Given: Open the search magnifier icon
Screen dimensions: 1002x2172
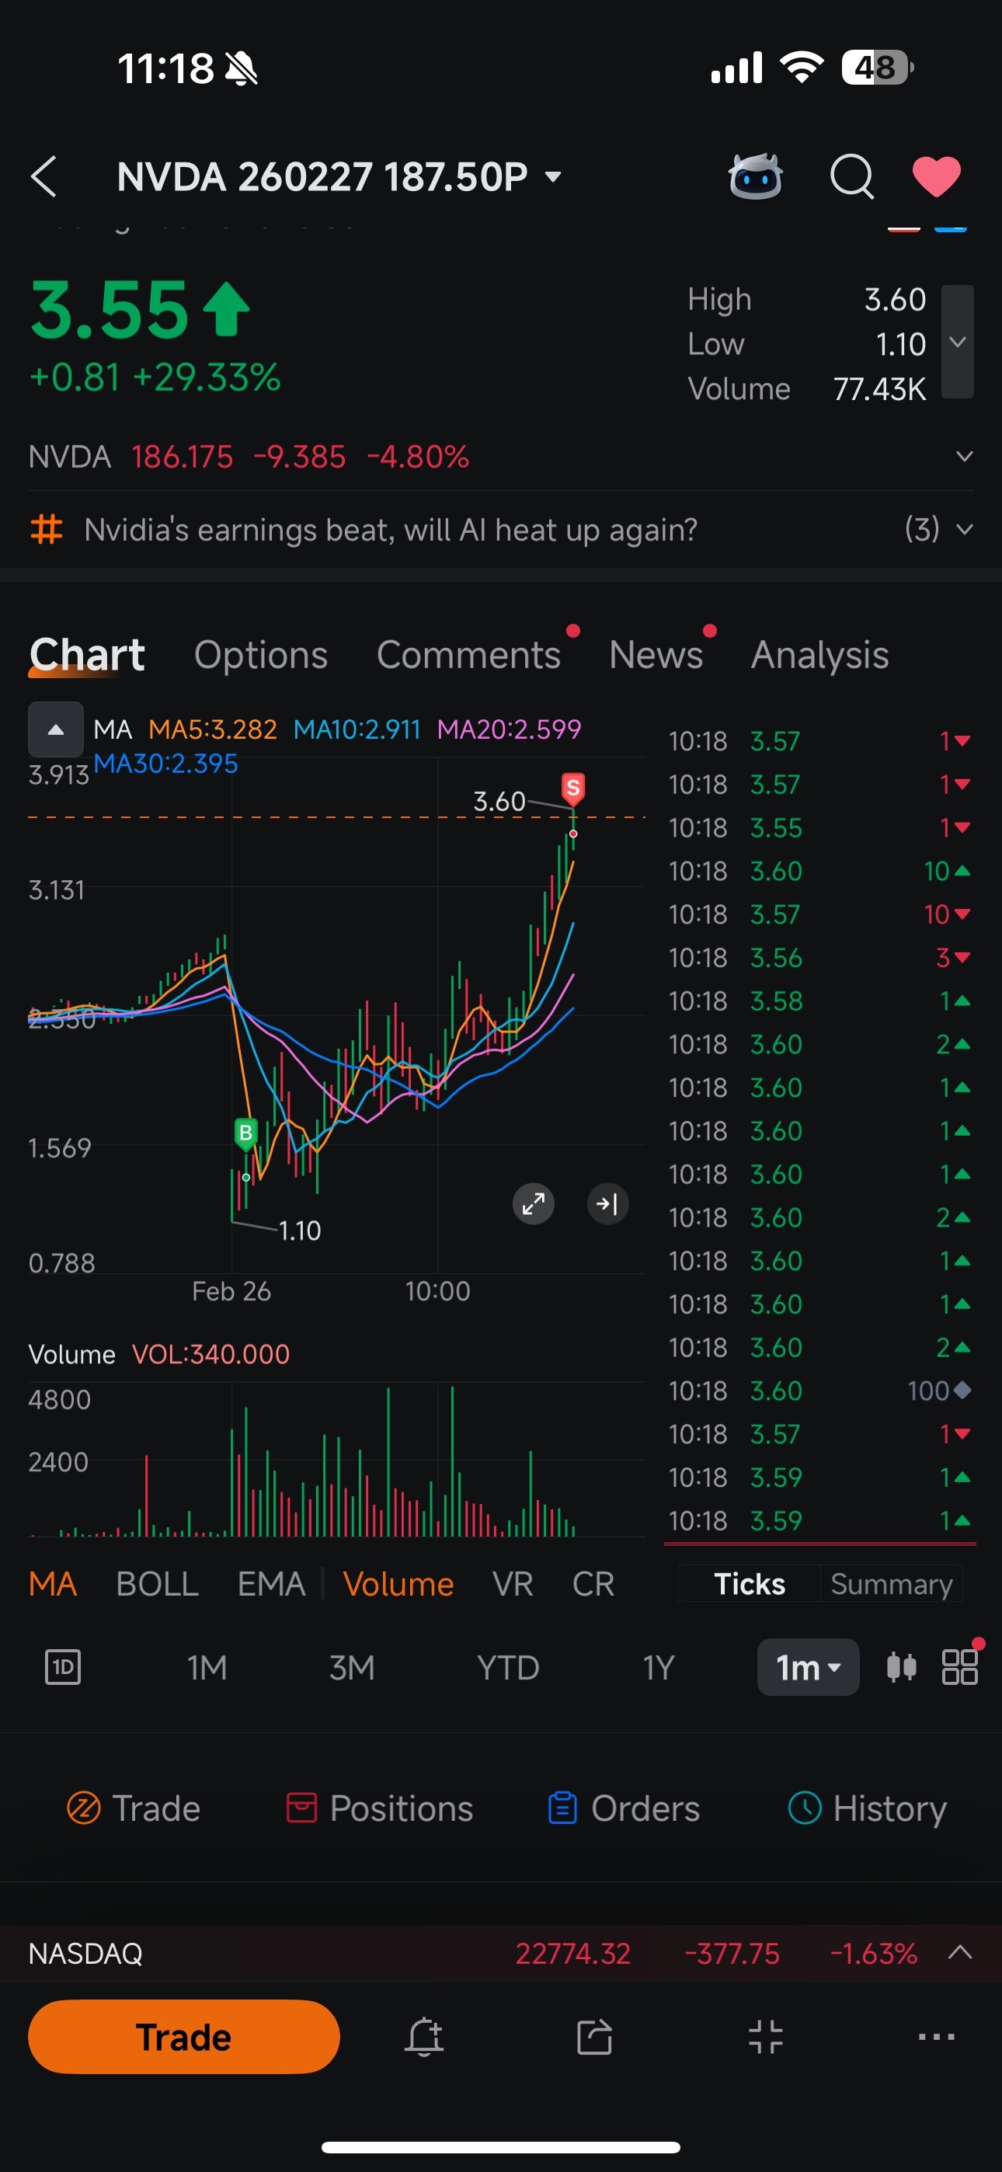Looking at the screenshot, I should (x=852, y=176).
